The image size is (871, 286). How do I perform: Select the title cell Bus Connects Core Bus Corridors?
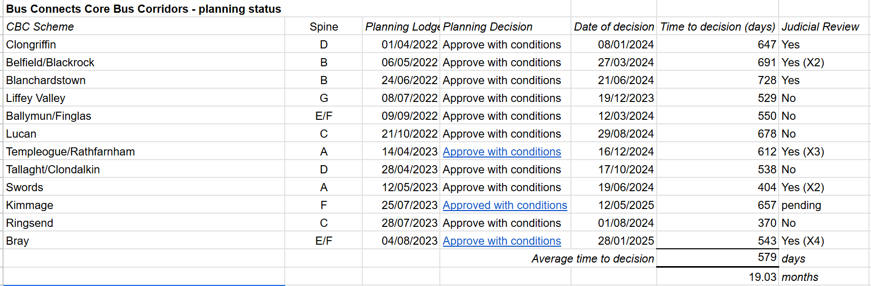click(143, 9)
